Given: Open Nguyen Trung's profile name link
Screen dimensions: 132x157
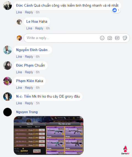Looking at the screenshot, I should tap(27, 112).
